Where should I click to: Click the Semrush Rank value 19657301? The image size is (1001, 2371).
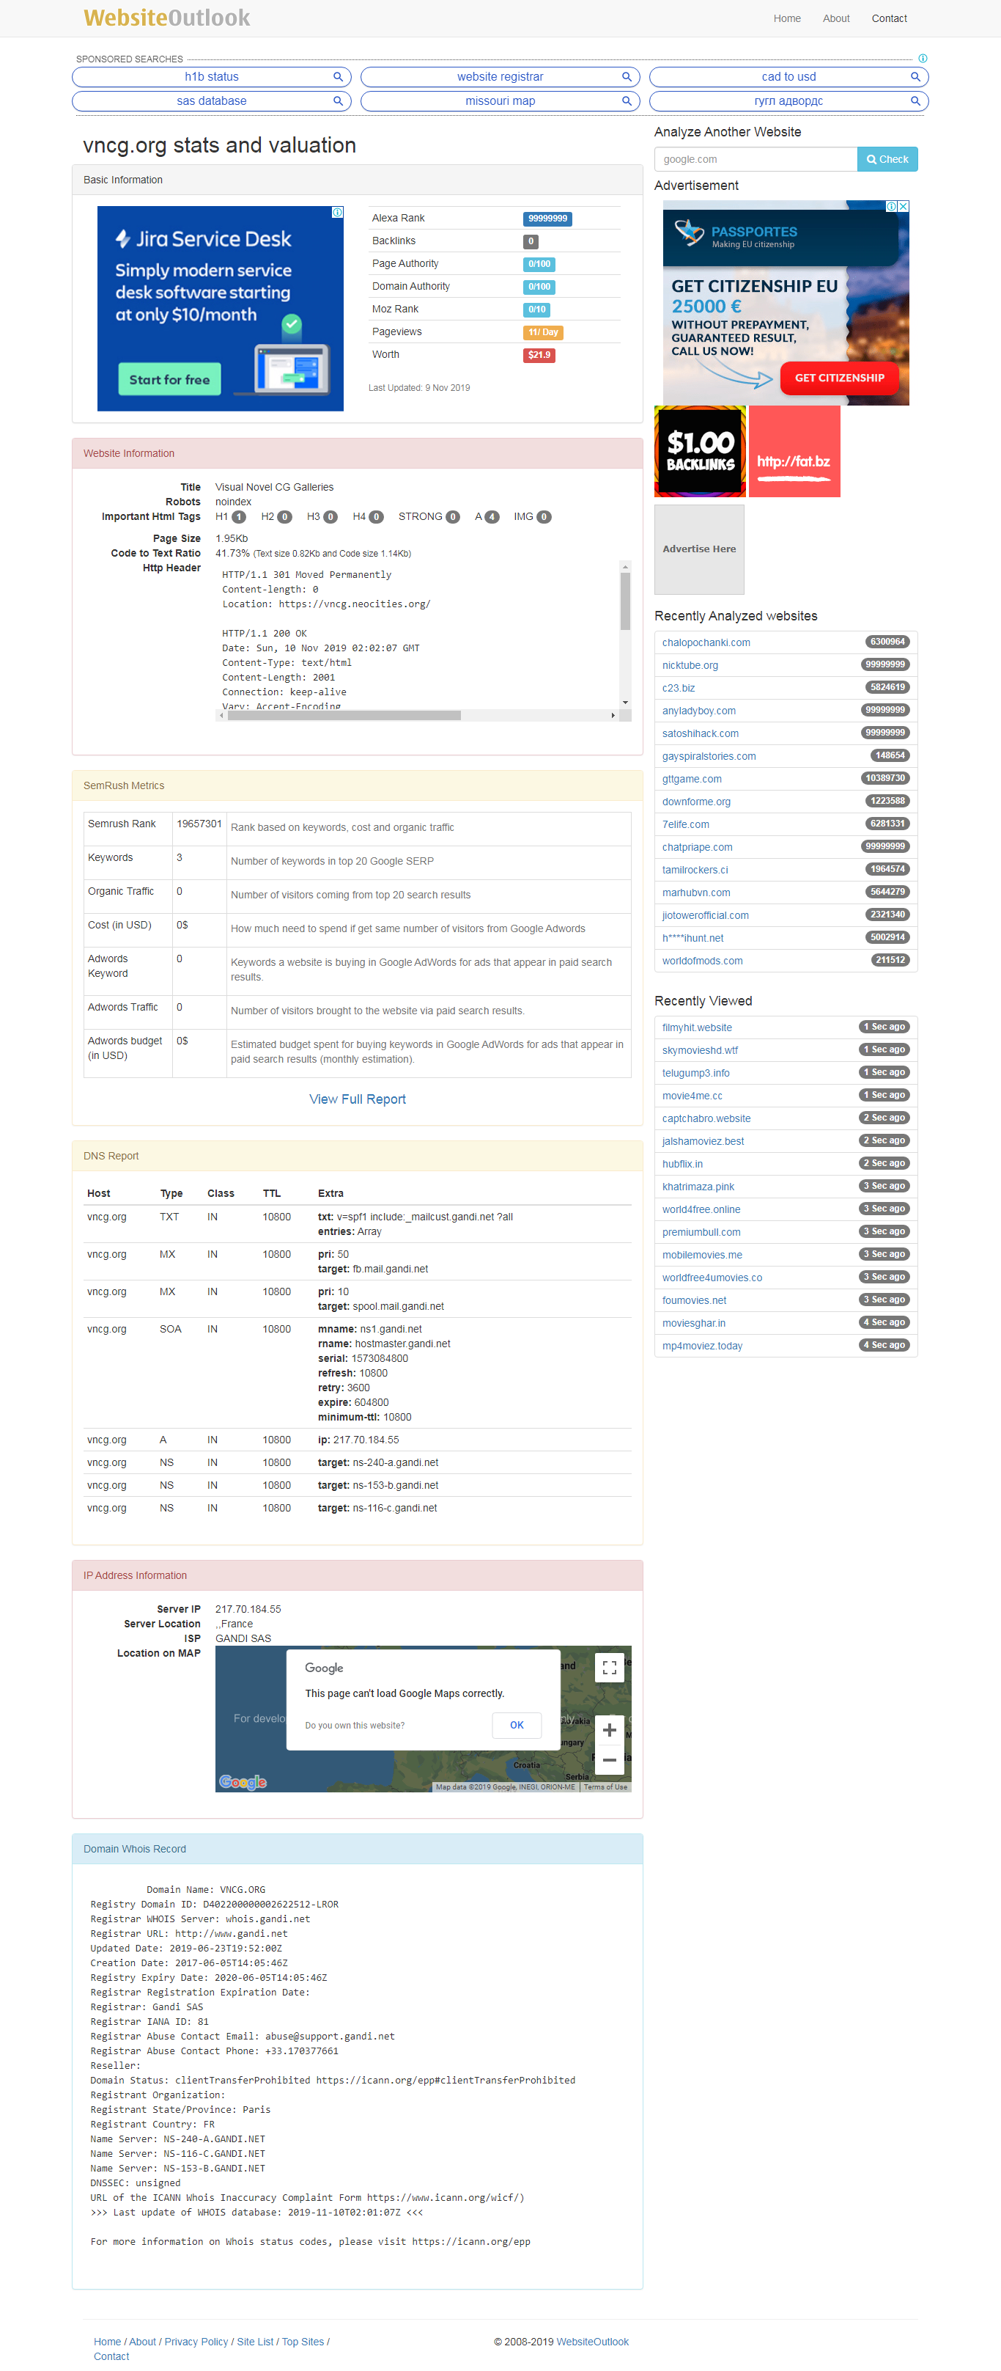pyautogui.click(x=199, y=824)
